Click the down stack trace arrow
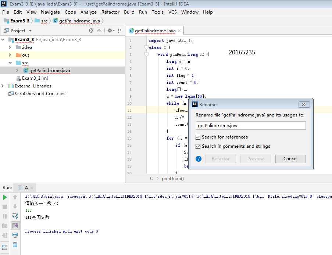The image size is (332, 255). [x=15, y=206]
